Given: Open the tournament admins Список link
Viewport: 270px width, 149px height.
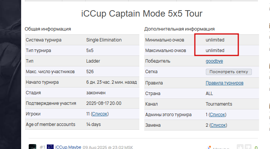Looking at the screenshot, I should point(217,115).
